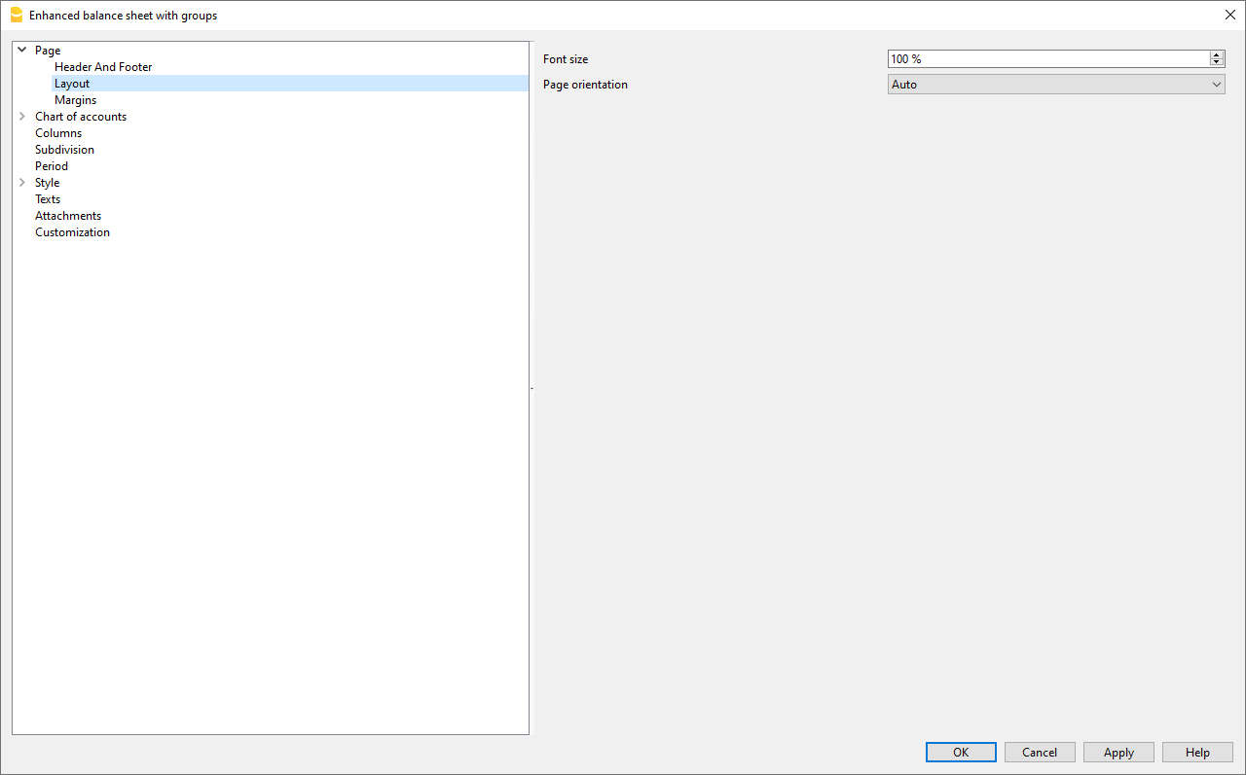Open the Attachments section
The image size is (1246, 775).
click(68, 216)
